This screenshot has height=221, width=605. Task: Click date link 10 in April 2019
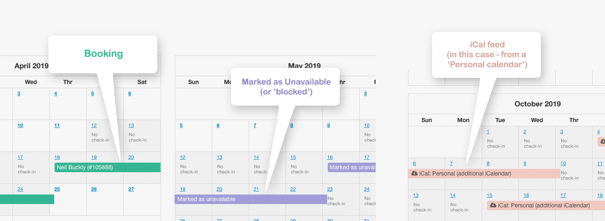pos(20,125)
